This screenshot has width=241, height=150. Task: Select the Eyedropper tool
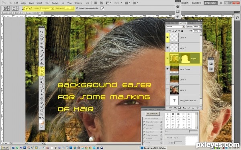(x=41, y=51)
